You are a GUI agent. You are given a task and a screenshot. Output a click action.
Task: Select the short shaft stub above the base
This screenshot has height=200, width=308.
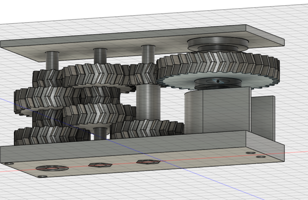coord(100,134)
